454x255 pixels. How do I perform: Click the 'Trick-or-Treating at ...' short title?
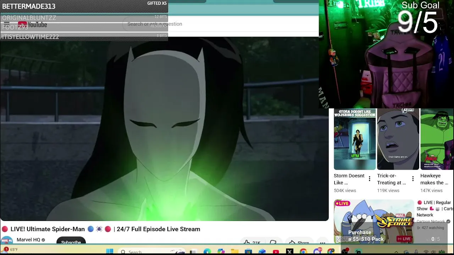pos(391,179)
